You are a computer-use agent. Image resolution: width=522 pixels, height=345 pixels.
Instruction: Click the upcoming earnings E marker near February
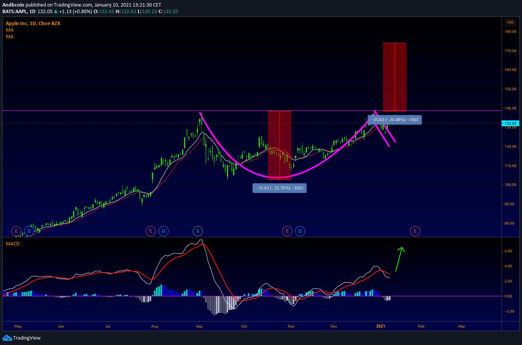click(415, 231)
